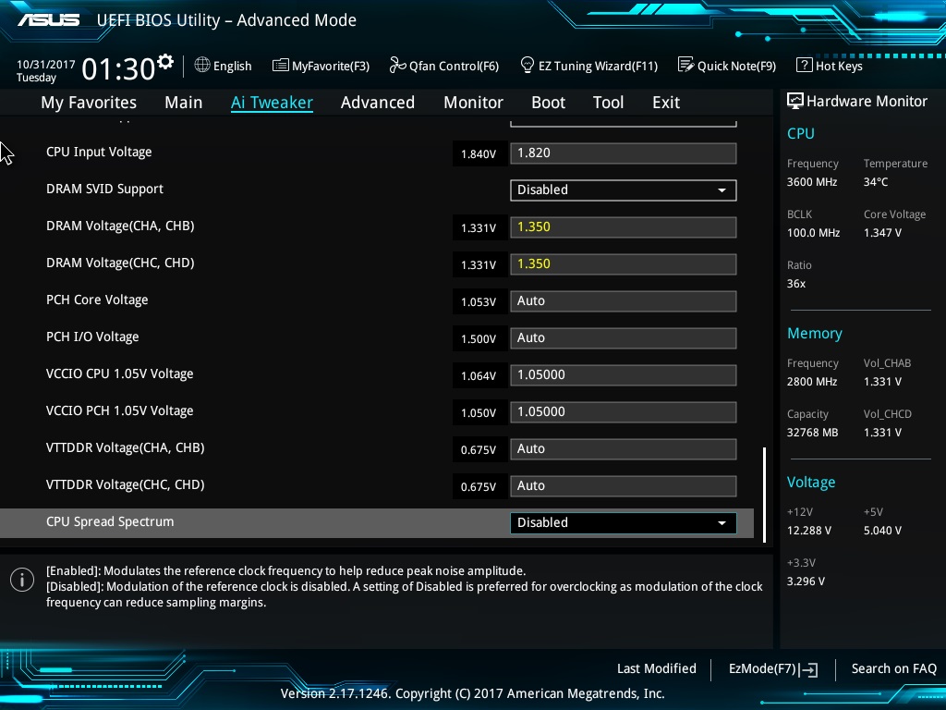Click the Hardware Monitor screen icon
946x710 pixels.
click(x=795, y=101)
